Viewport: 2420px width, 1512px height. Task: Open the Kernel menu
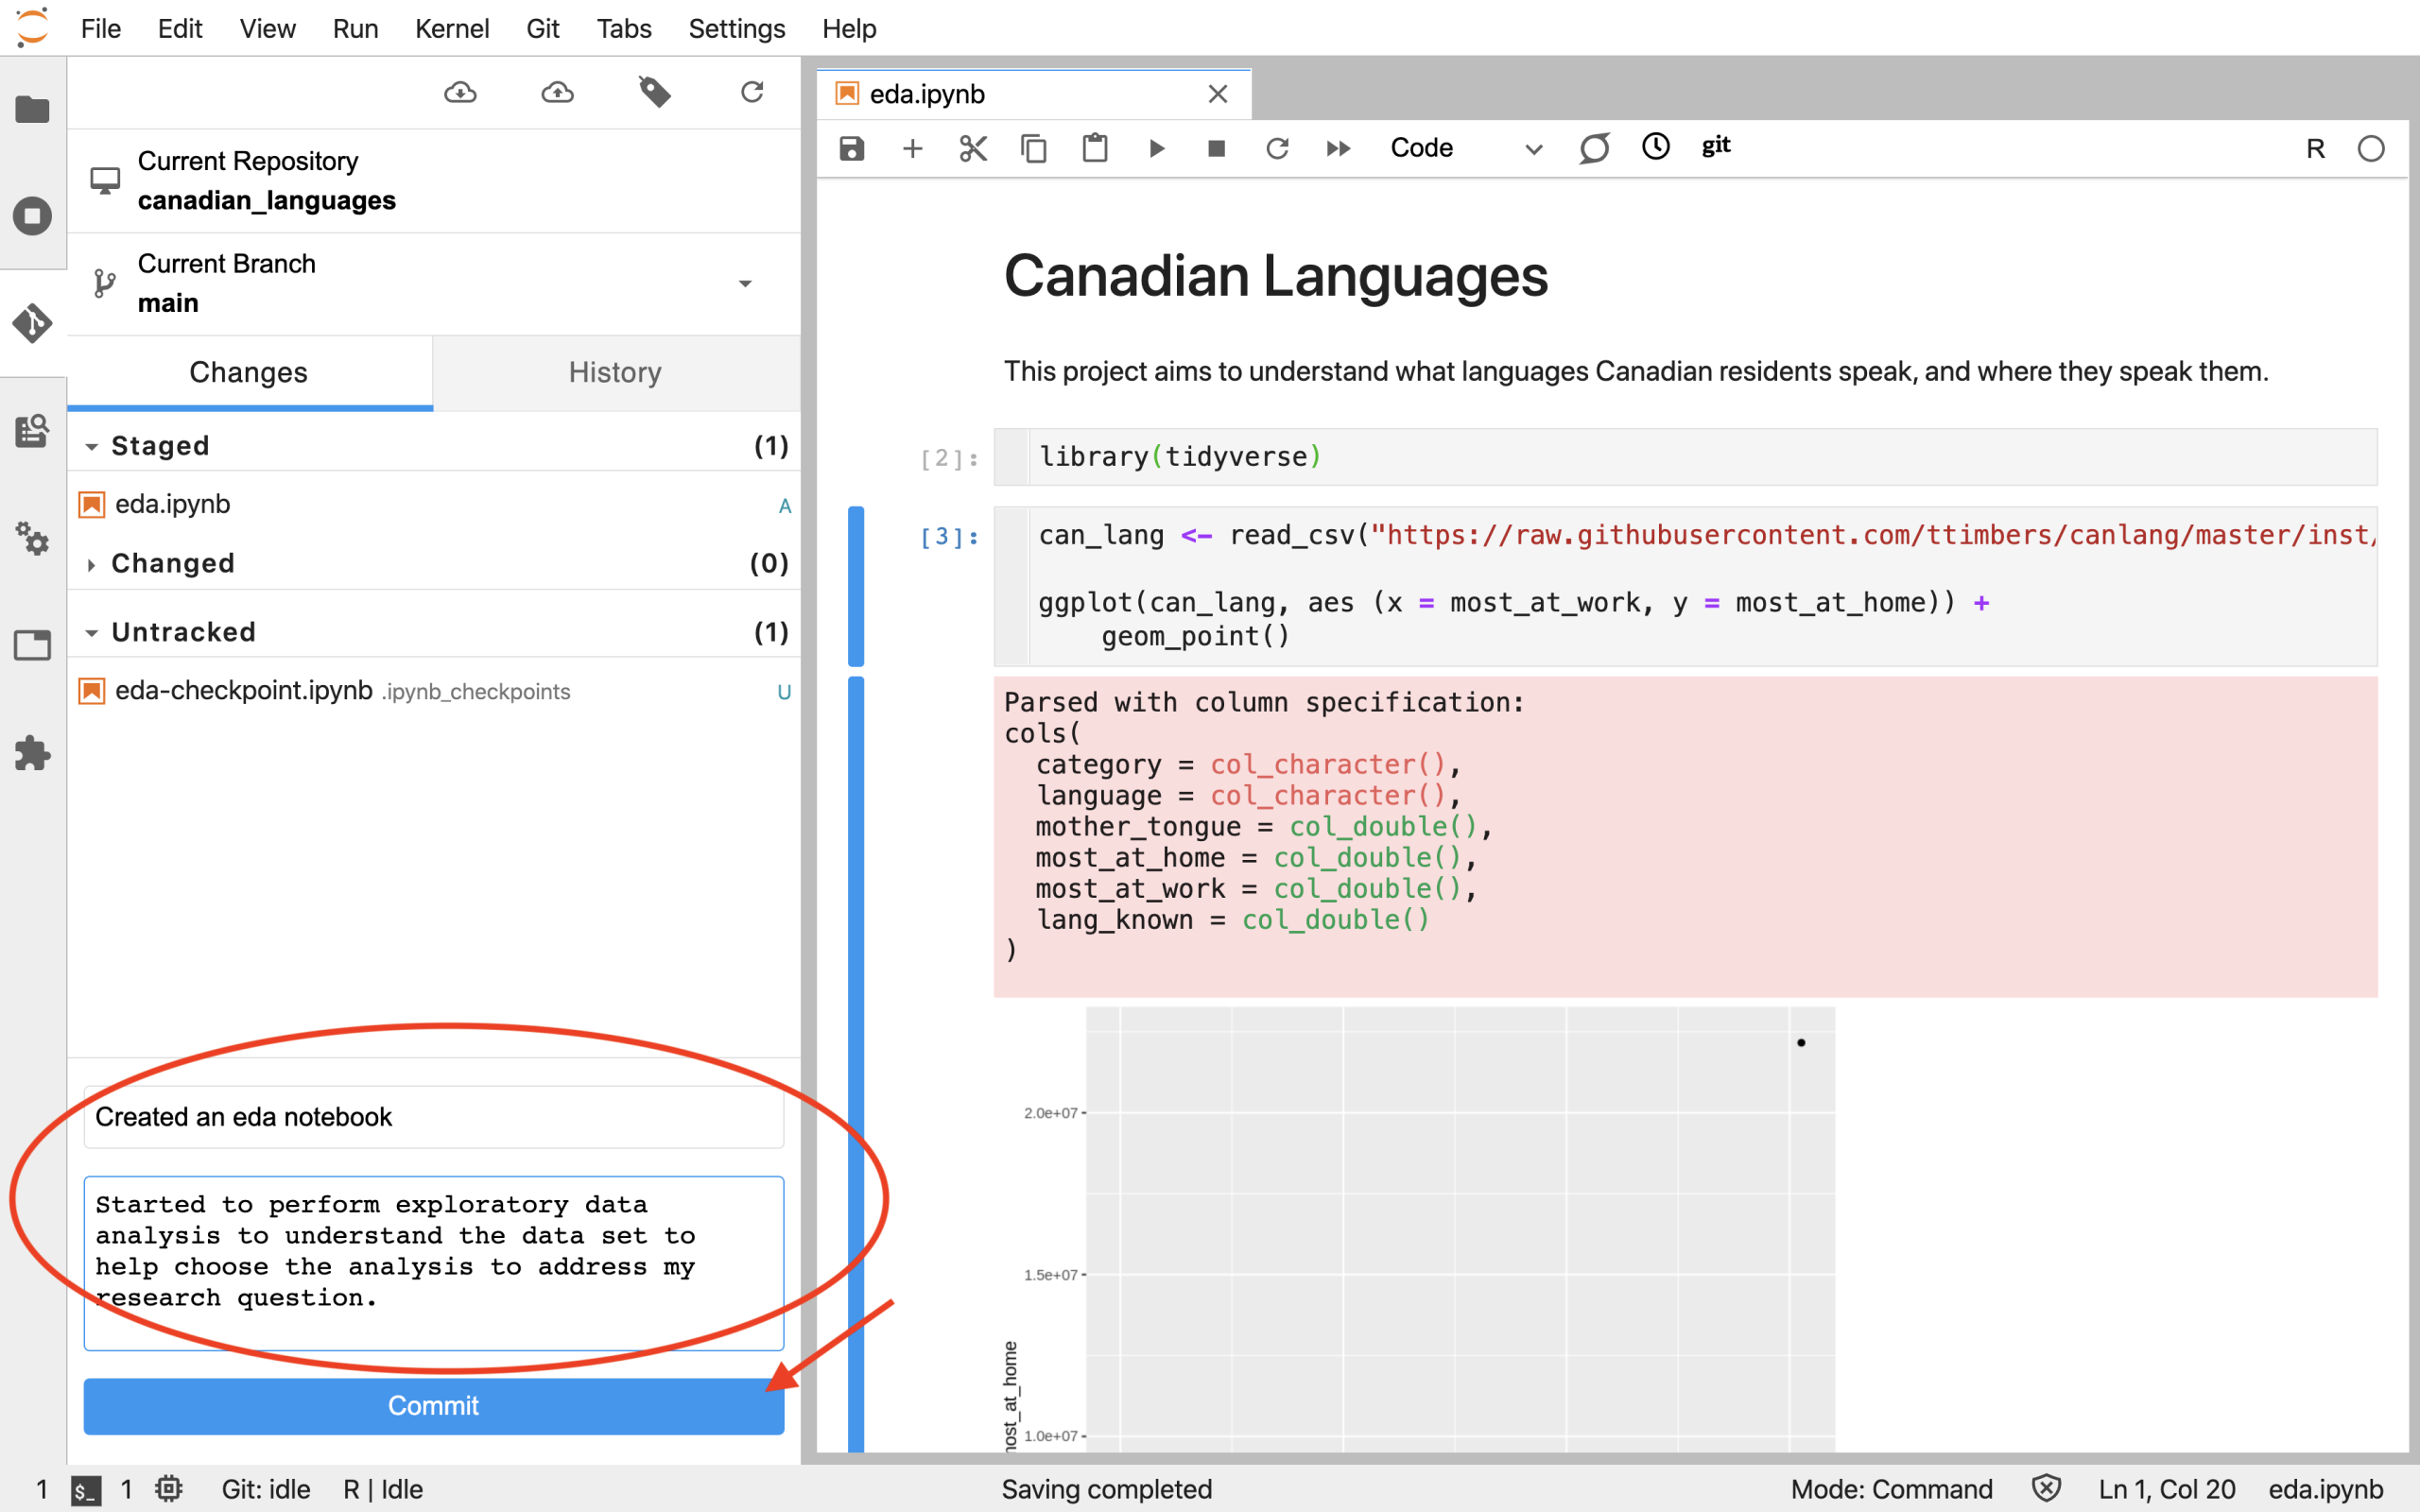click(x=451, y=28)
